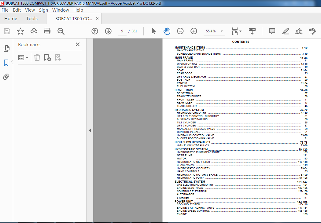Open the File menu

[5, 10]
